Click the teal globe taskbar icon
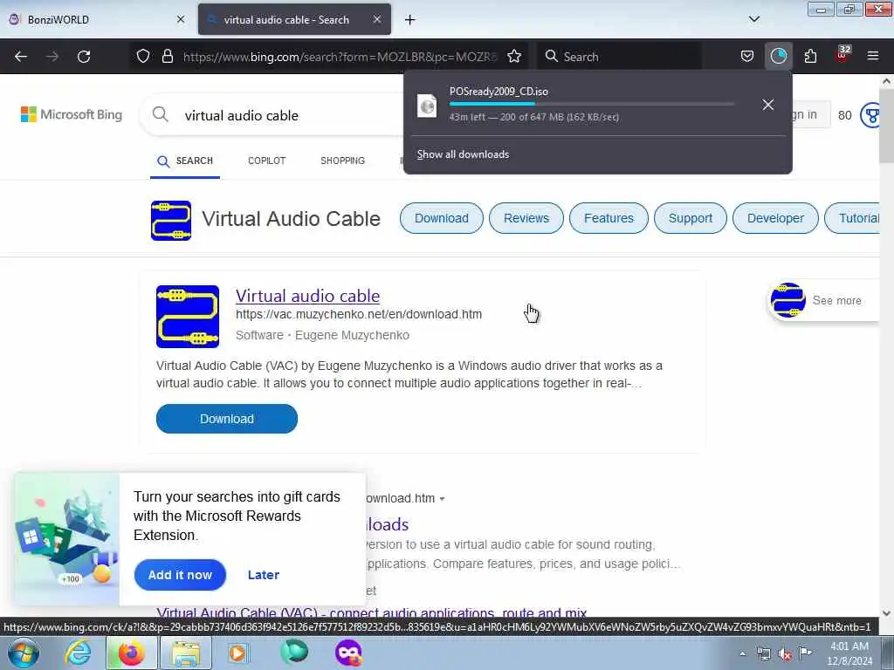This screenshot has height=670, width=894. pos(294,653)
